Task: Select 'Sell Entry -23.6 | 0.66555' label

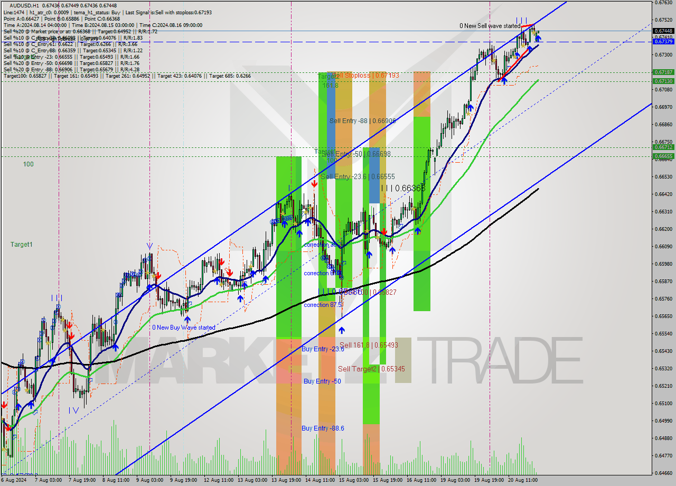Action: point(358,176)
